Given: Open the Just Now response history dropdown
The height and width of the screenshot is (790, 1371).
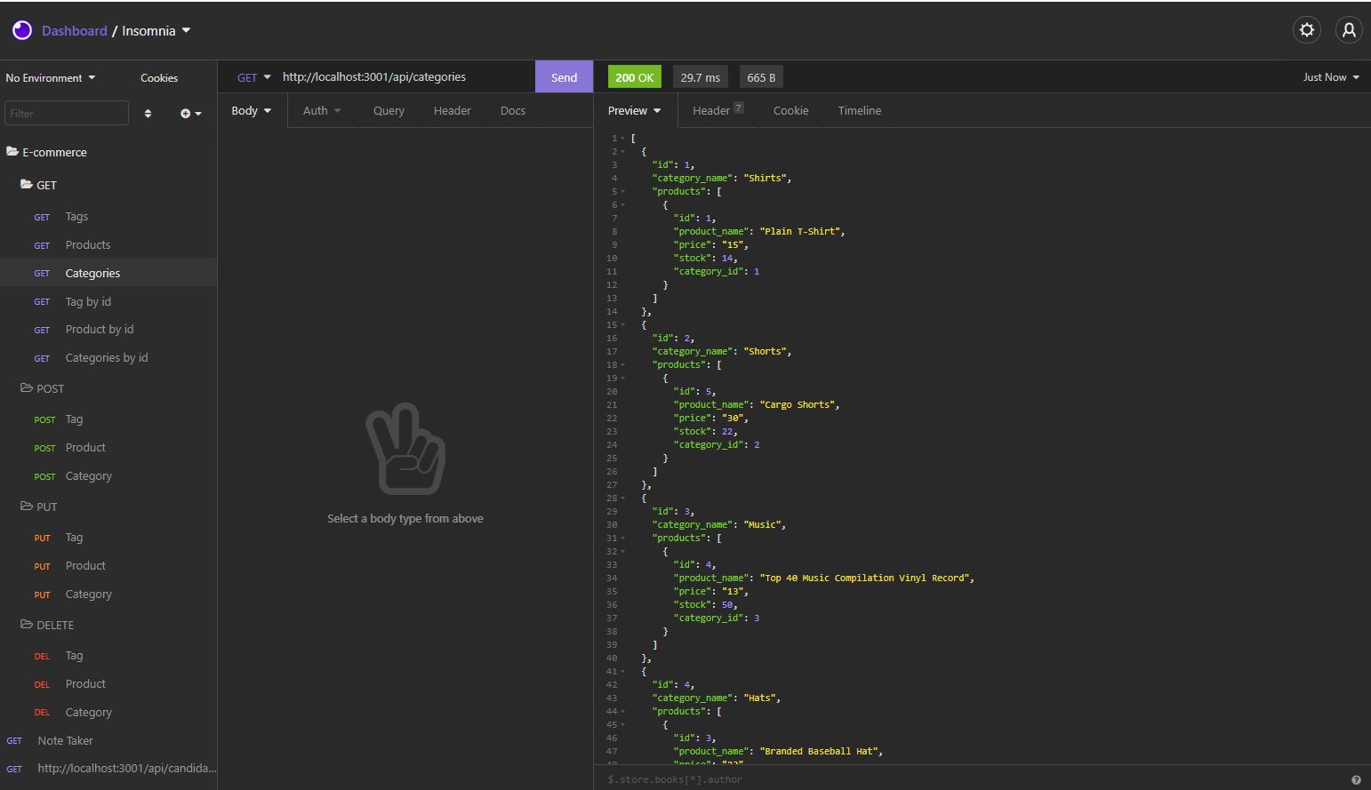Looking at the screenshot, I should (x=1330, y=77).
